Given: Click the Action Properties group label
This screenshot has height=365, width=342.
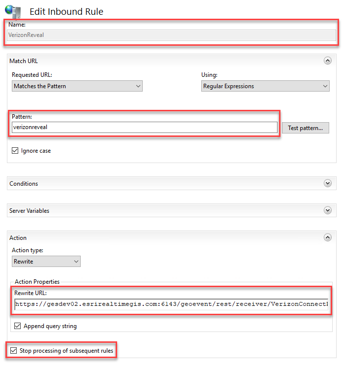Looking at the screenshot, I should pyautogui.click(x=37, y=282).
